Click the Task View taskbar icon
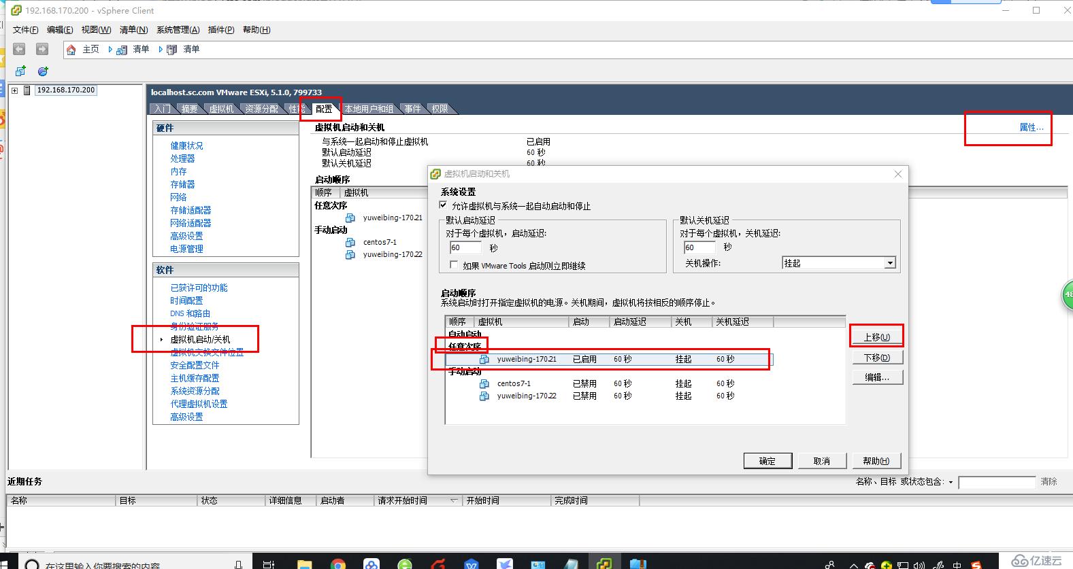The height and width of the screenshot is (569, 1073). click(x=269, y=564)
